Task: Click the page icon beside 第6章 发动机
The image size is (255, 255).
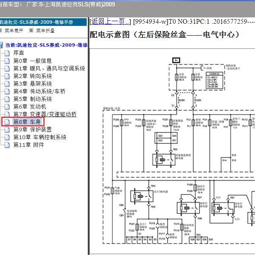Action: coord(7,106)
